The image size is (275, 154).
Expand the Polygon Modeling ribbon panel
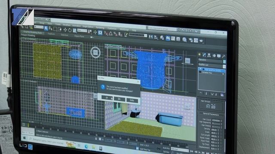pyautogui.click(x=28, y=35)
